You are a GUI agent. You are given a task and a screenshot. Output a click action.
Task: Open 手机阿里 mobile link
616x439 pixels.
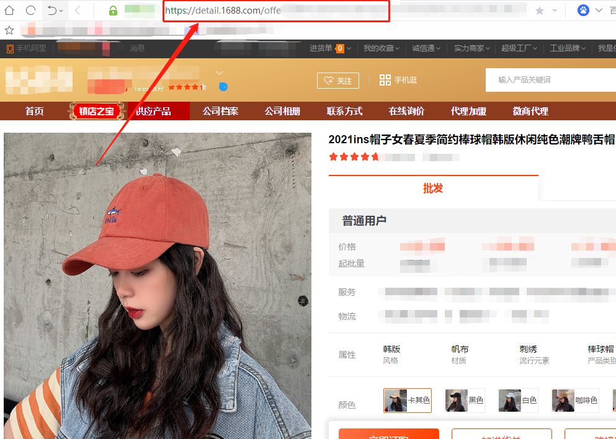click(x=26, y=48)
